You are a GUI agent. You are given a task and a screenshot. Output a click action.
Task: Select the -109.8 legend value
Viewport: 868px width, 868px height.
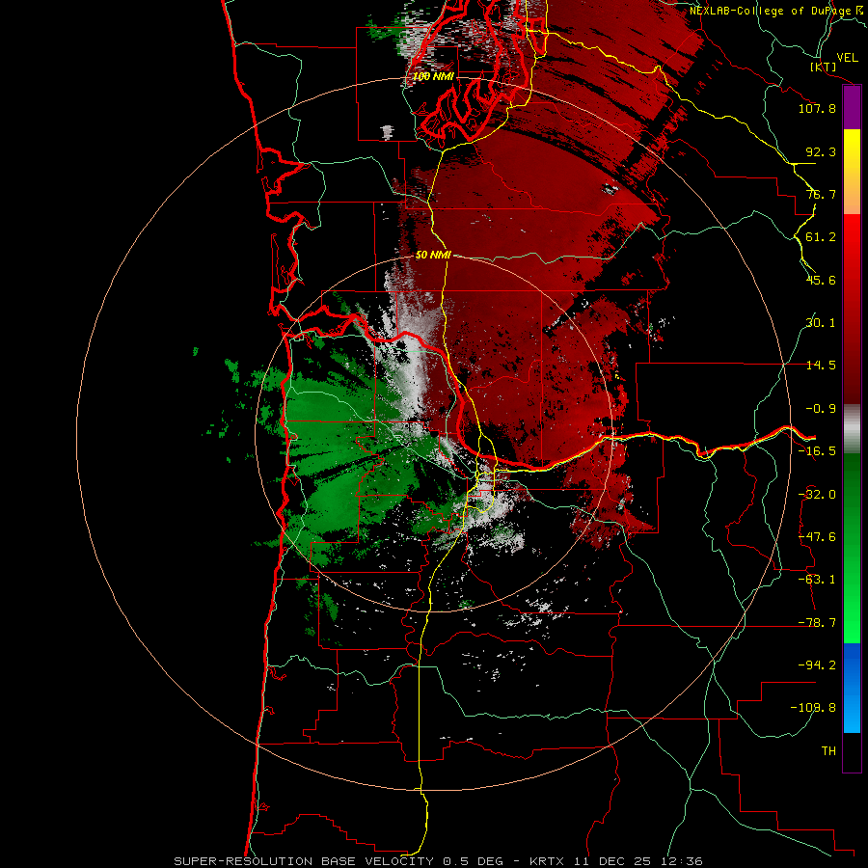click(x=814, y=708)
